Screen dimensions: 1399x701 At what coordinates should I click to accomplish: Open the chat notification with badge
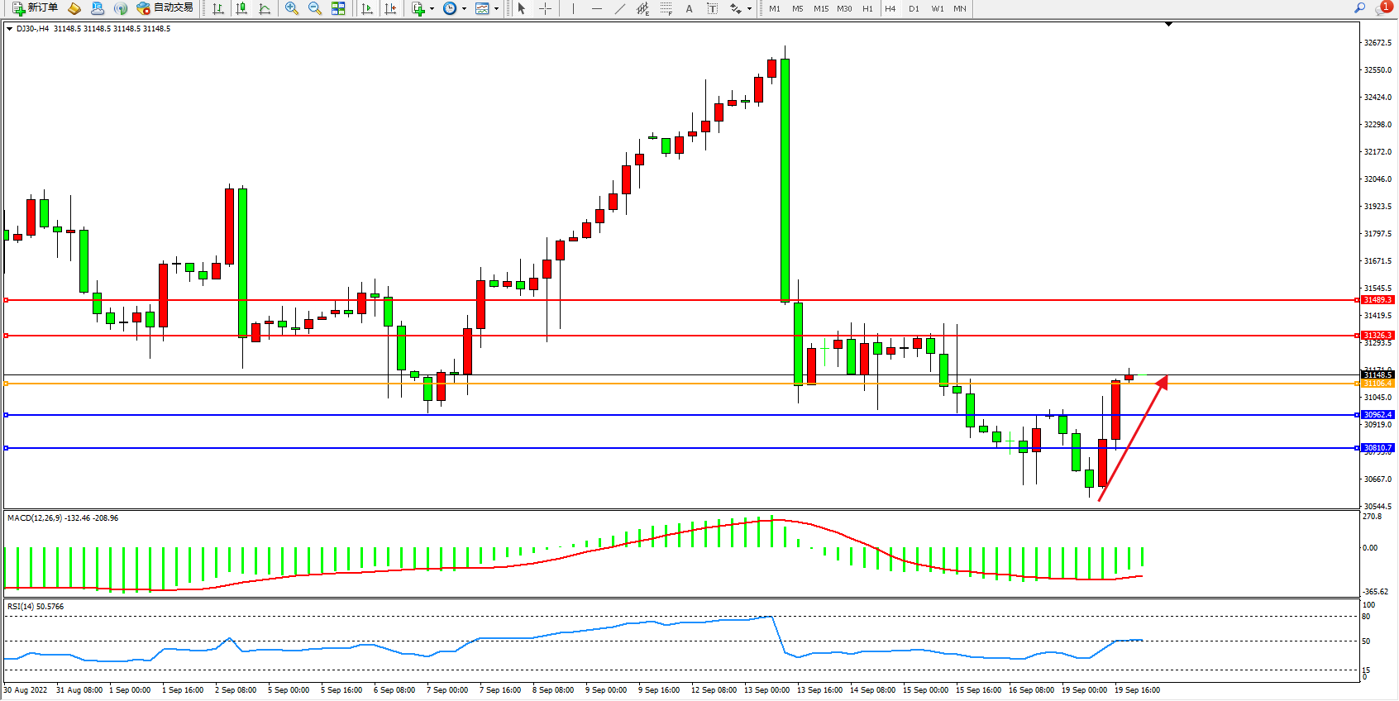[1382, 8]
